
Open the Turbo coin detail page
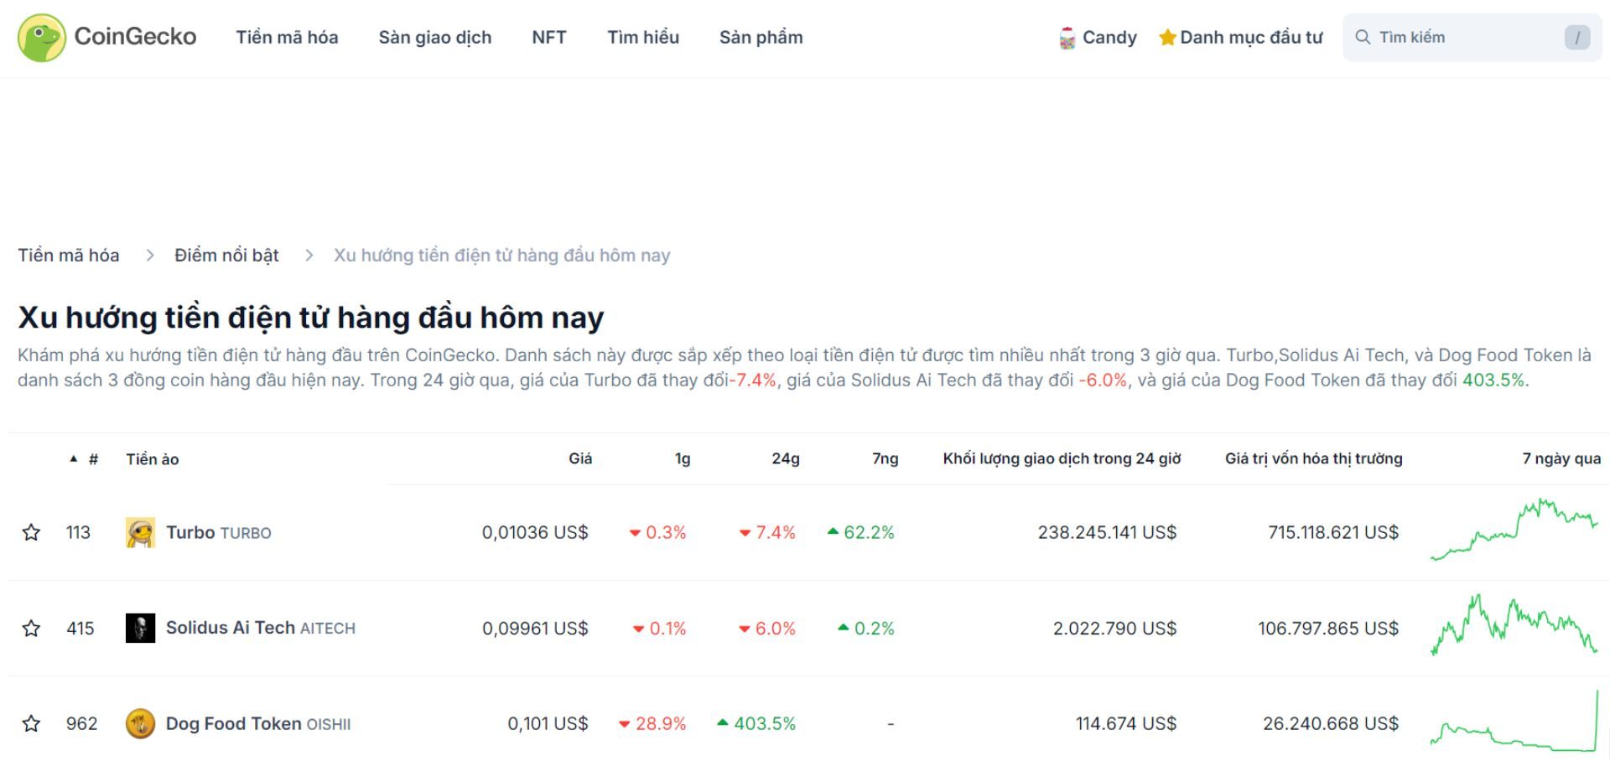point(192,531)
